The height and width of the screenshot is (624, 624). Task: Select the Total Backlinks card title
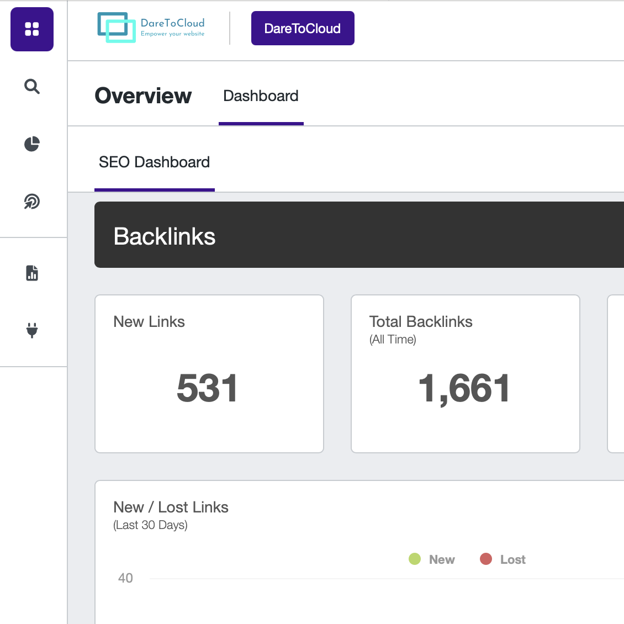pos(421,322)
